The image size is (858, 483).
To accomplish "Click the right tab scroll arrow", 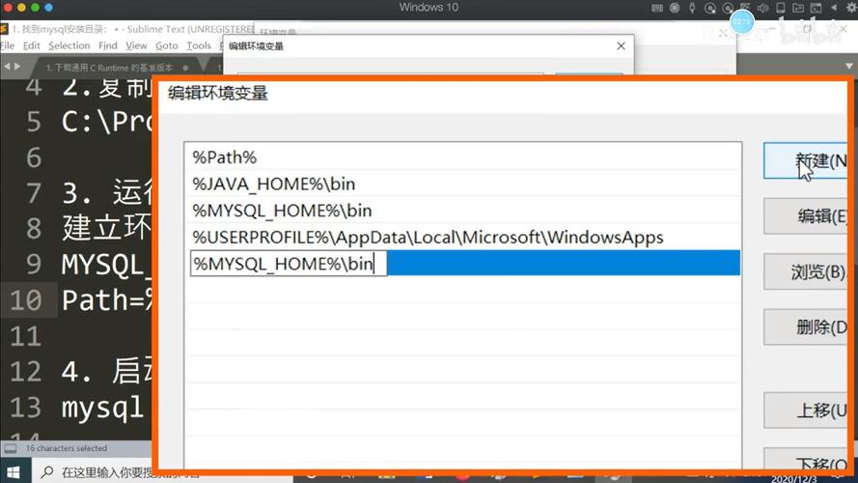I will (16, 67).
